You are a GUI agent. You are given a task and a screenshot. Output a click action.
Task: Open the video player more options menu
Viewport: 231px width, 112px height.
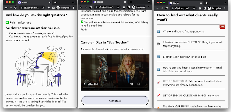(x=146, y=84)
